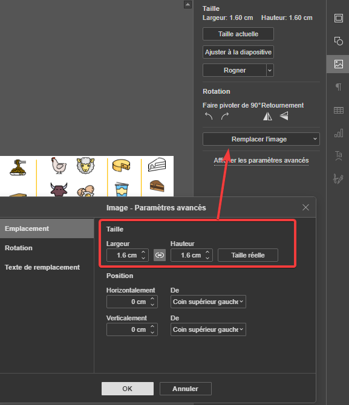Rotate image 90° clockwise
The height and width of the screenshot is (405, 349).
[225, 116]
